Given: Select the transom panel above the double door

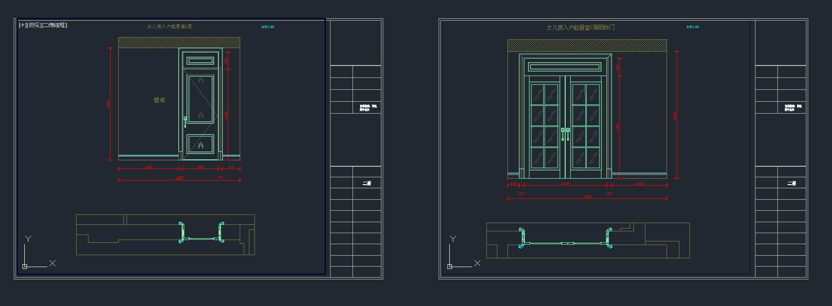Looking at the screenshot, I should [565, 67].
